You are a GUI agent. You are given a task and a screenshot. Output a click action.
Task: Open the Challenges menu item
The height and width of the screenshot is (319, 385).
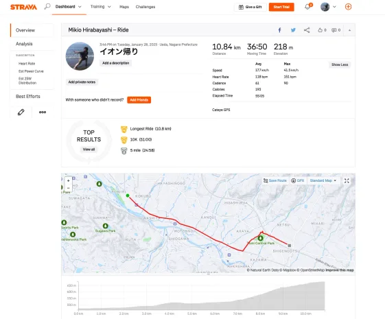point(145,7)
